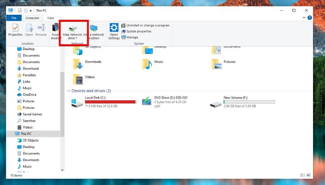
Task: Select Links in the navigation pane
Action: coord(24,82)
